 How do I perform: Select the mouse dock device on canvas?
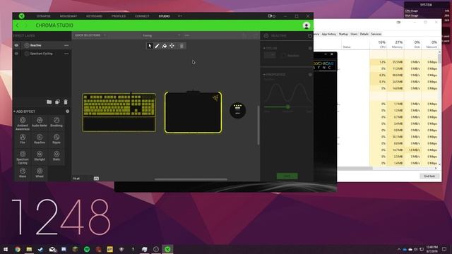click(237, 110)
